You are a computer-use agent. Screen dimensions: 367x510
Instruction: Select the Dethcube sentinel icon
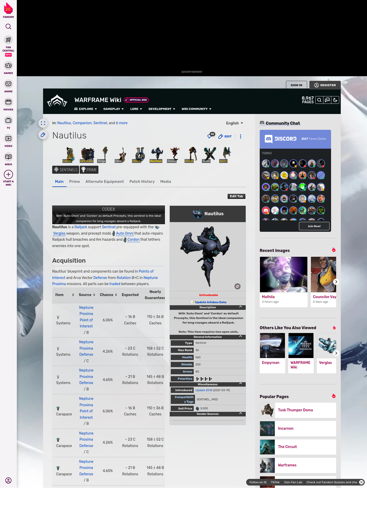(x=87, y=155)
